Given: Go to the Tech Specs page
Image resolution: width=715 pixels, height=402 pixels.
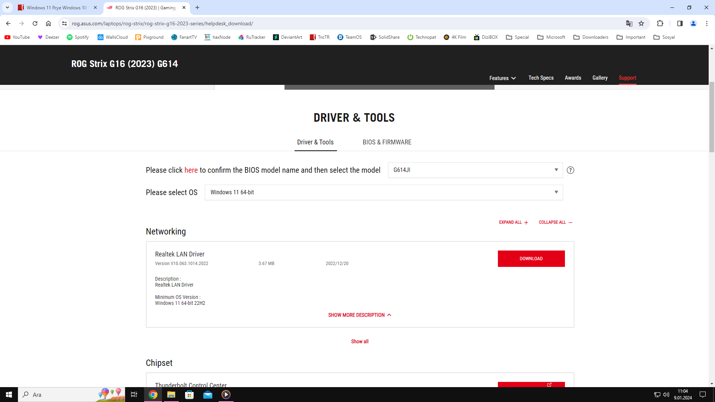Looking at the screenshot, I should (x=541, y=78).
